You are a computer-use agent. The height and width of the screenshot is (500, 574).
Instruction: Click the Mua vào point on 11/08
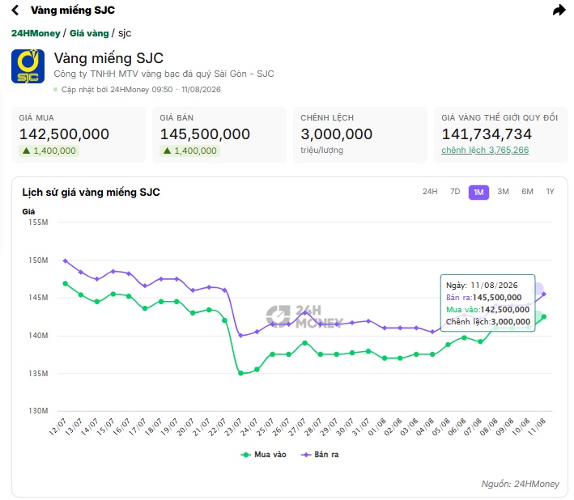pos(544,317)
